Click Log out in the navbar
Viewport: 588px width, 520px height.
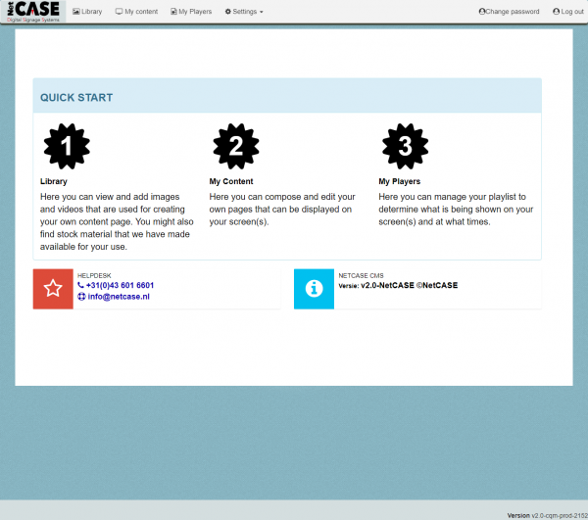tap(568, 12)
